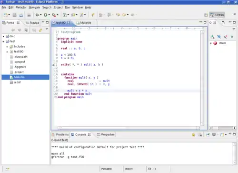The image size is (238, 173).
Task: Click Back arrow in Fortran Projects view toolbar
Action: click(x=13, y=30)
